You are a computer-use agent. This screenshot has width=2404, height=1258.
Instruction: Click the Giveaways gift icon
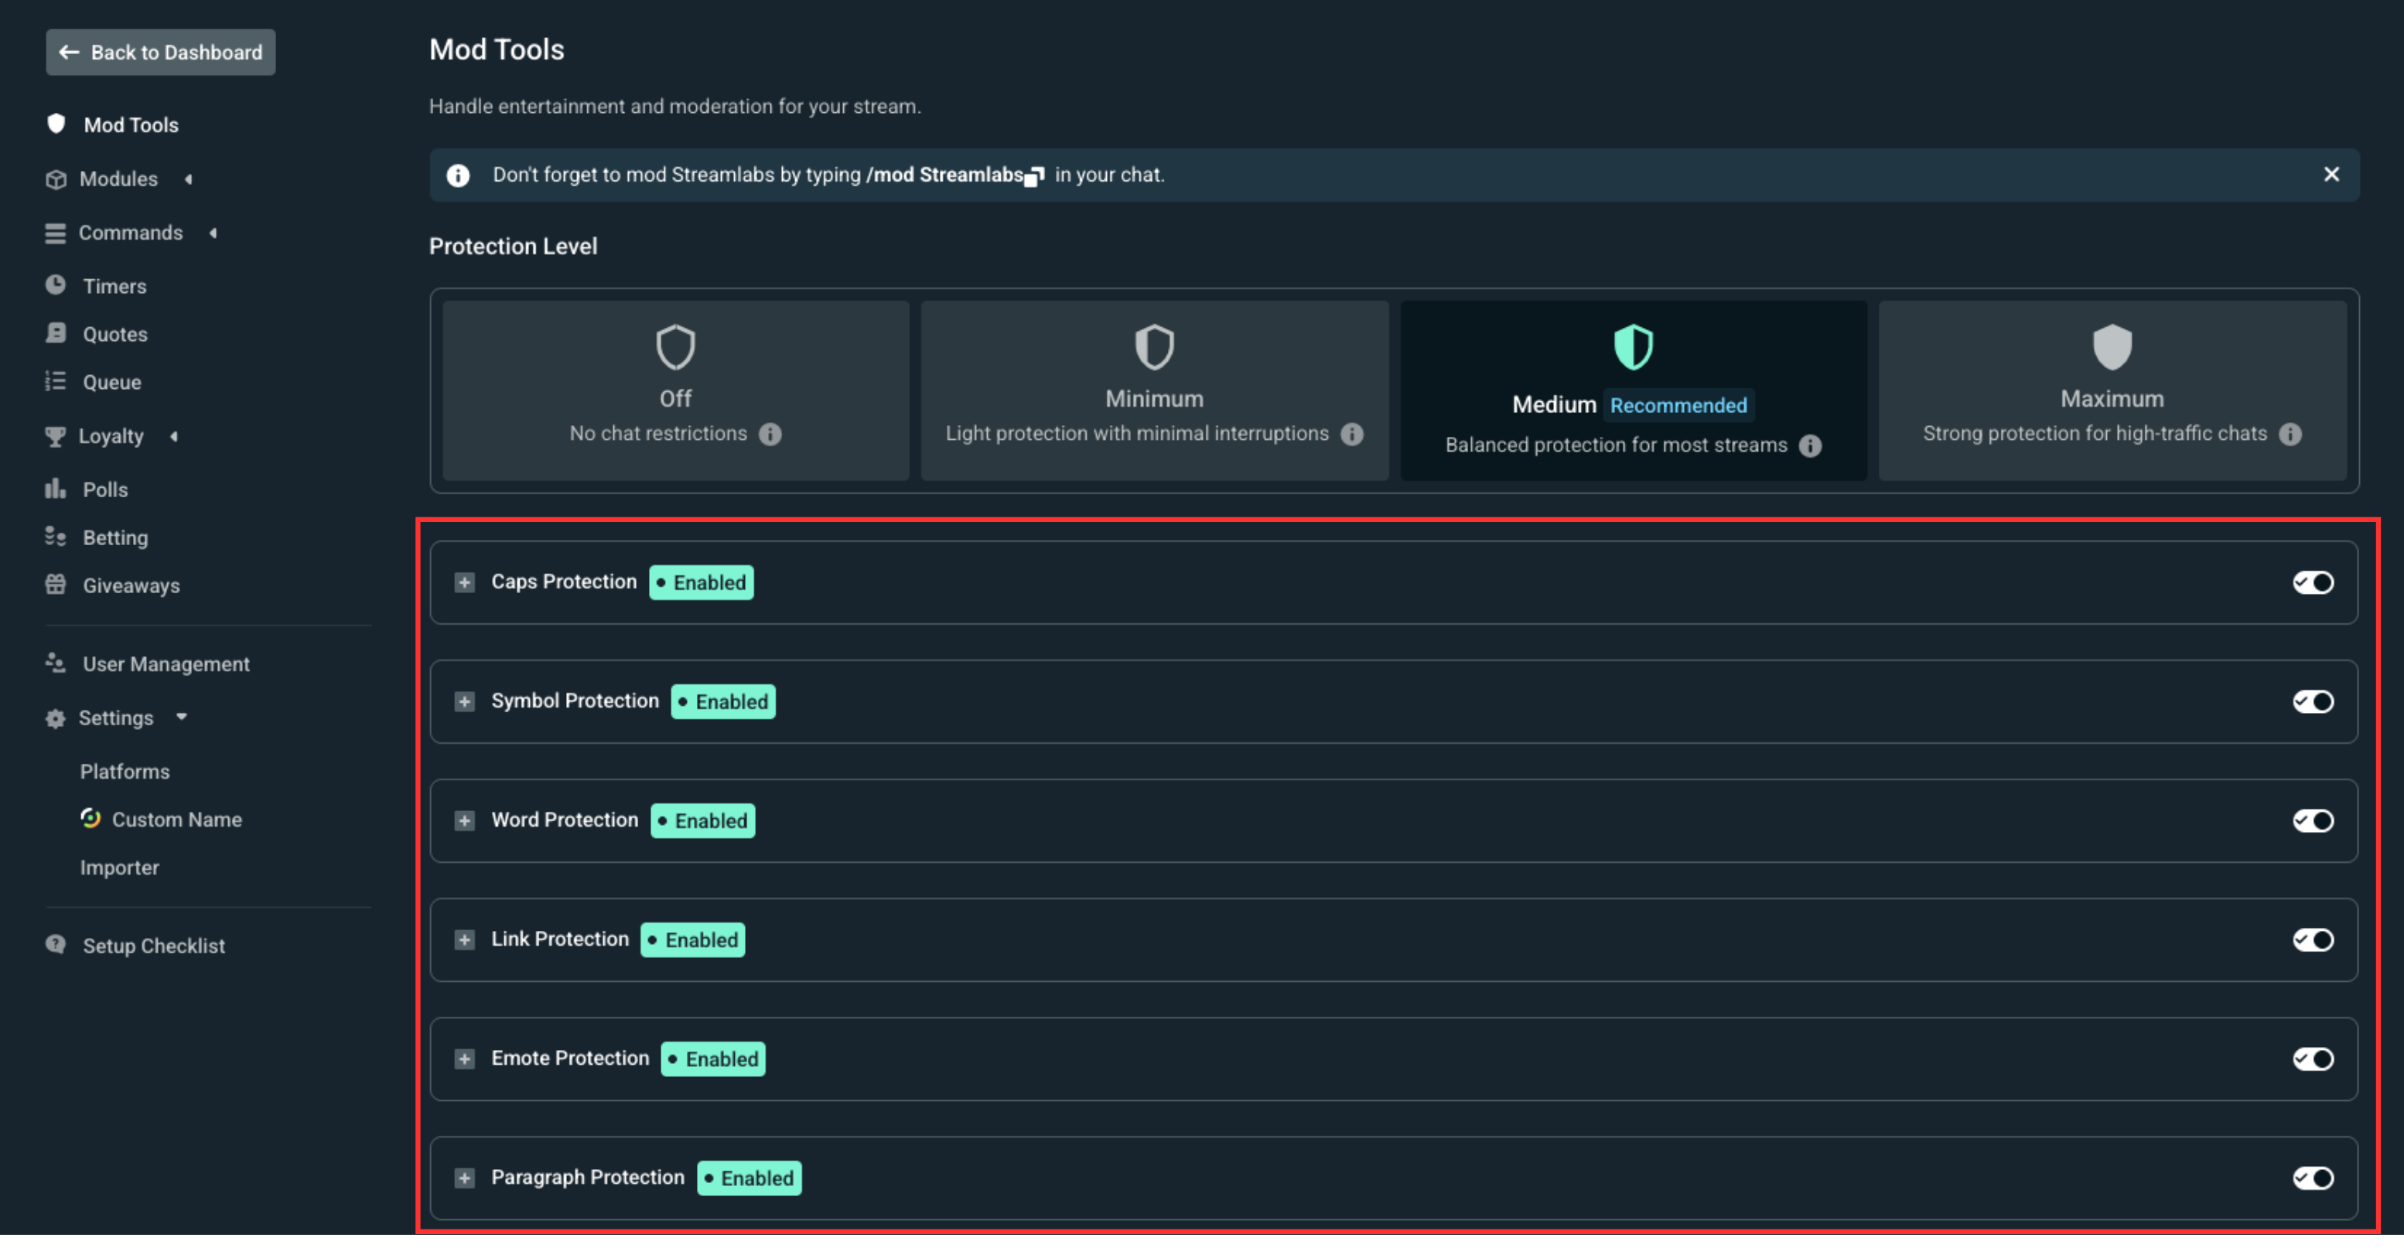coord(56,585)
